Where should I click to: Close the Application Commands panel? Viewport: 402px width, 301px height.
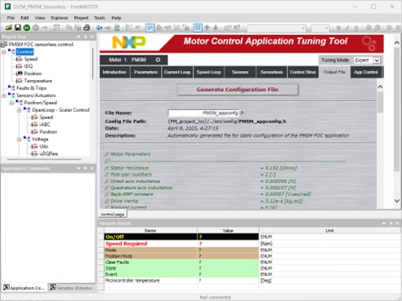pyautogui.click(x=92, y=168)
